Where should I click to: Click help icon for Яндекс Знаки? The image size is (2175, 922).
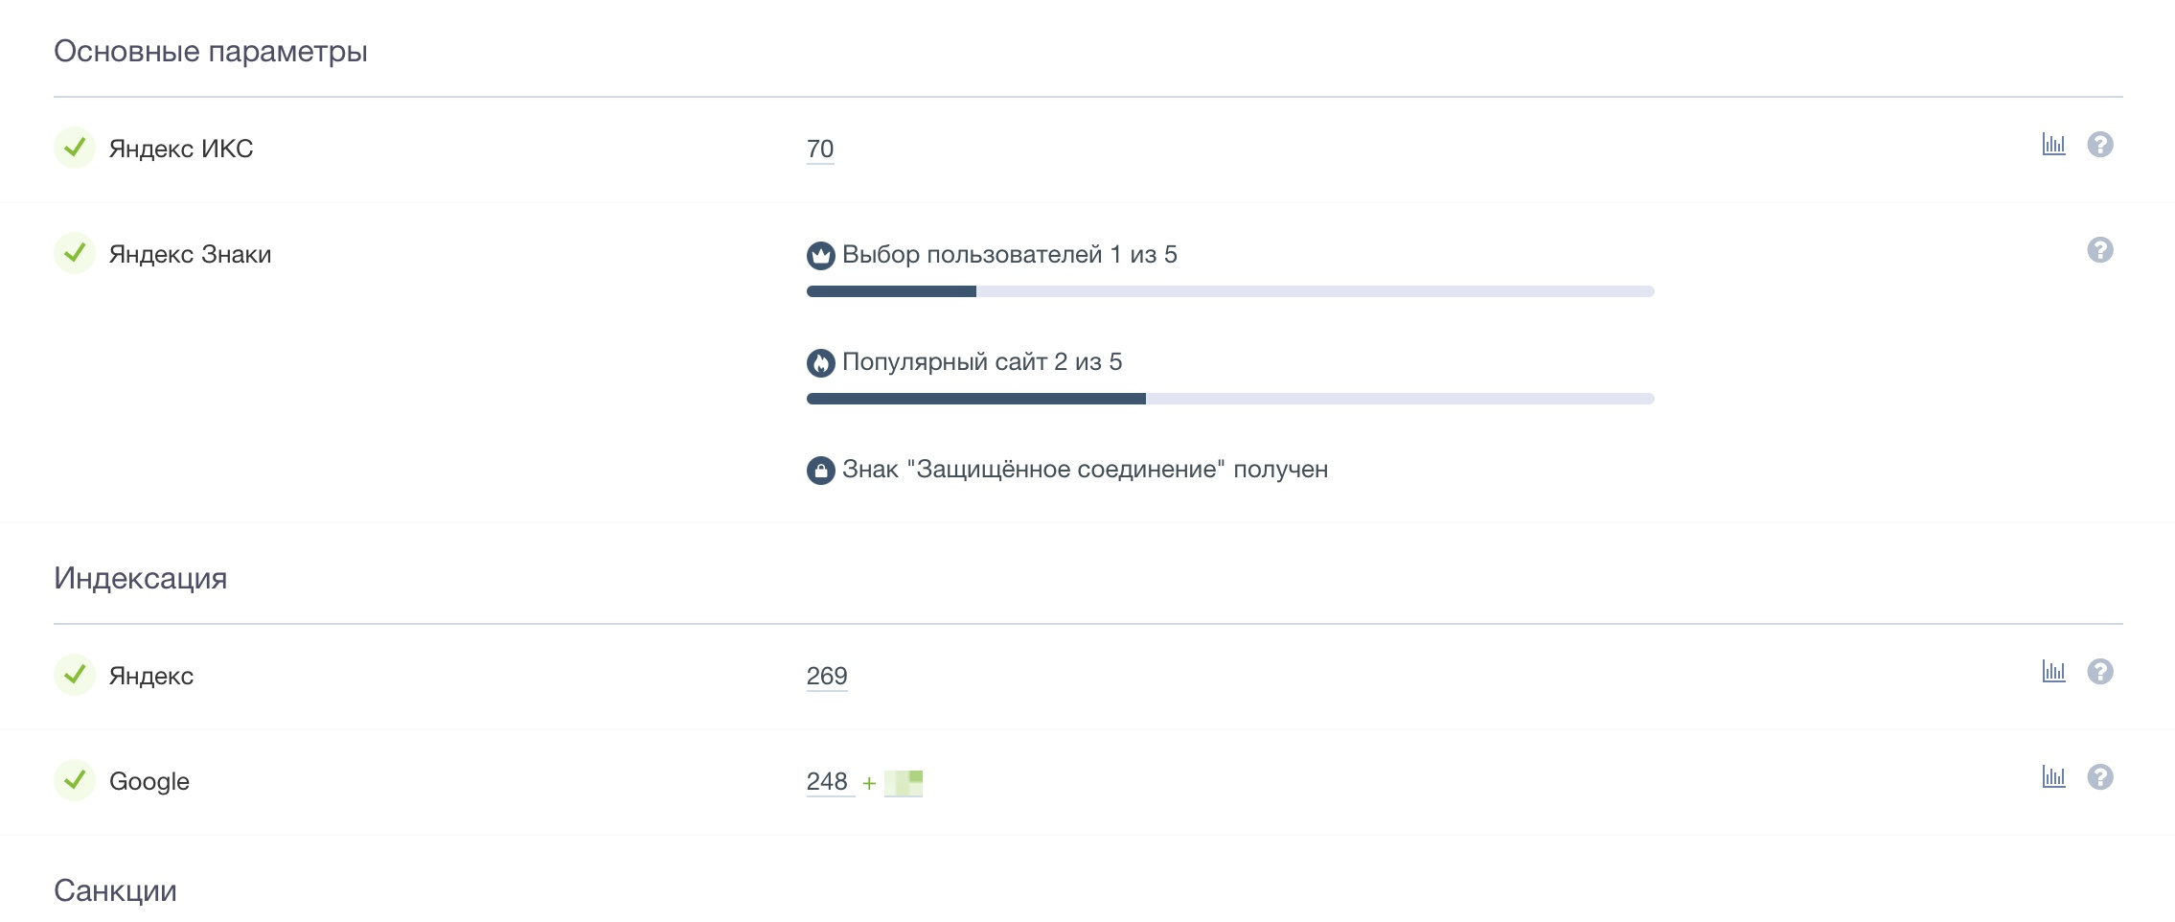point(2100,250)
